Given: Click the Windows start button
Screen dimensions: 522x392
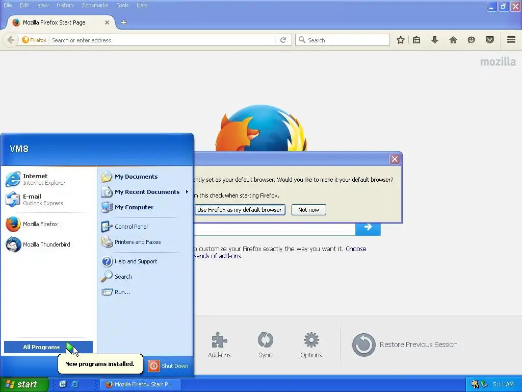Looking at the screenshot, I should [24, 384].
